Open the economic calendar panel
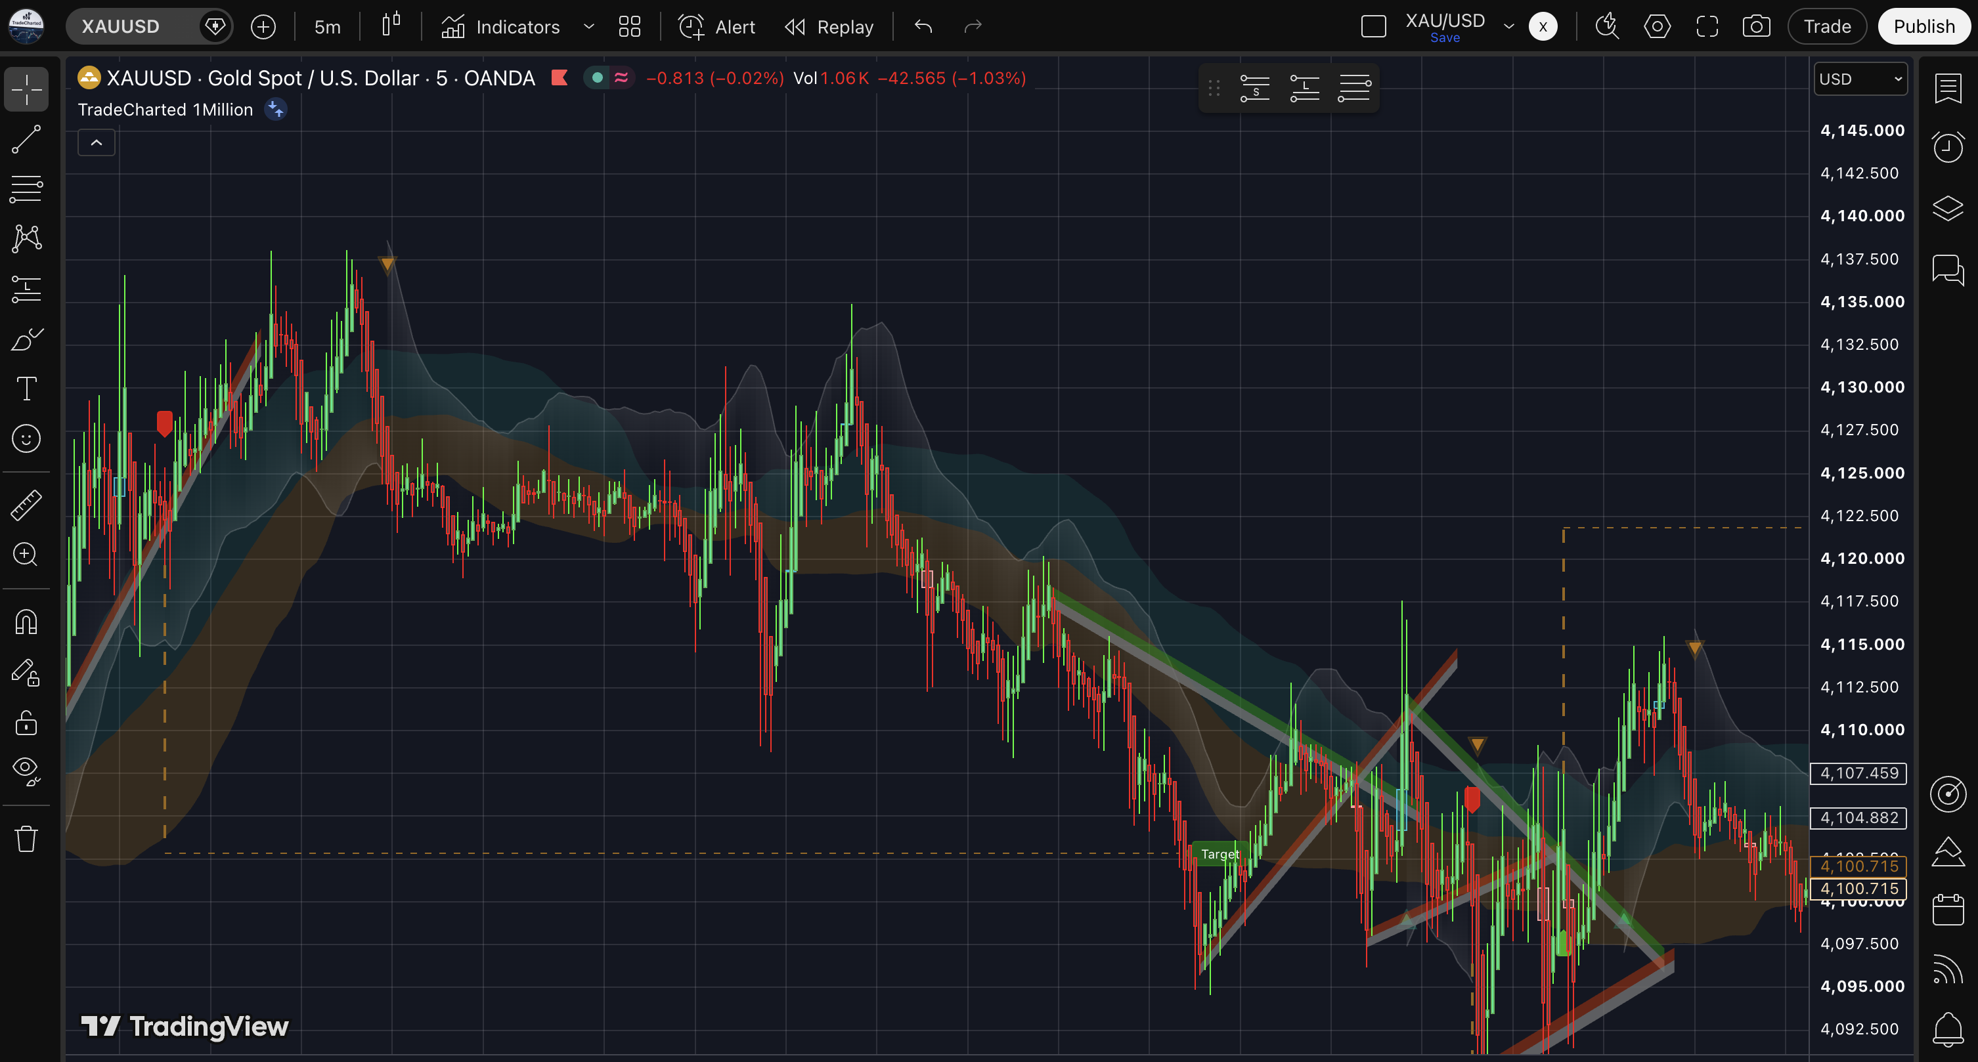This screenshot has height=1062, width=1978. click(x=1948, y=910)
